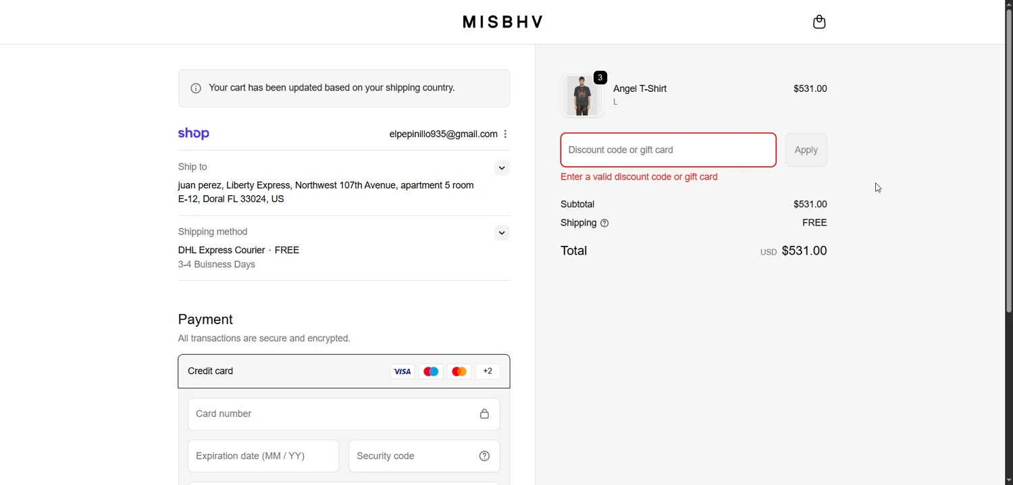Click the Angel T-Shirt price $531.00
The image size is (1013, 485).
pyautogui.click(x=810, y=88)
